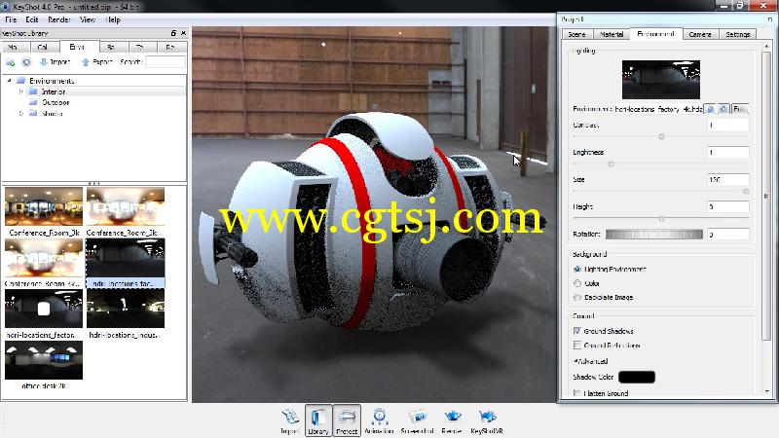779x438 pixels.
Task: Open the Shadow Color black swatch
Action: [637, 377]
